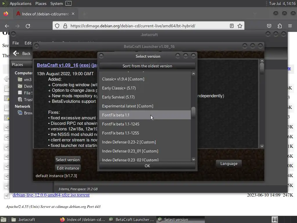297x223 pixels.
Task: Click the scroll-down arrow in version list
Action: click(x=193, y=159)
